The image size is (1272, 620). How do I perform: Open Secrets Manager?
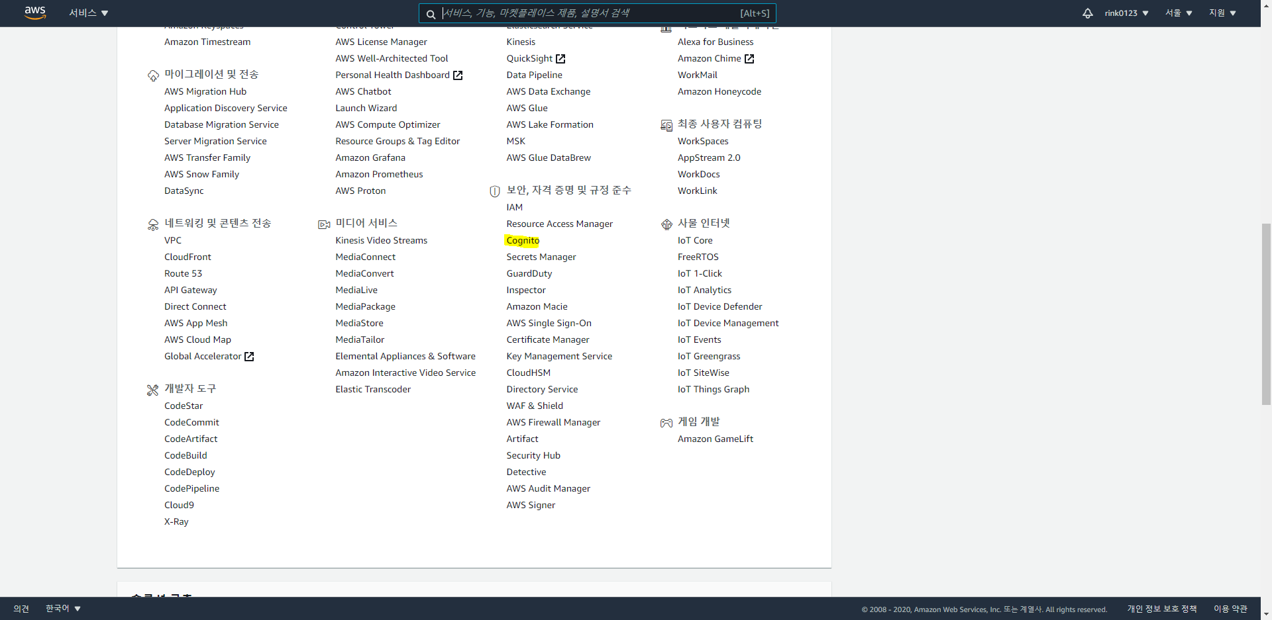click(541, 257)
